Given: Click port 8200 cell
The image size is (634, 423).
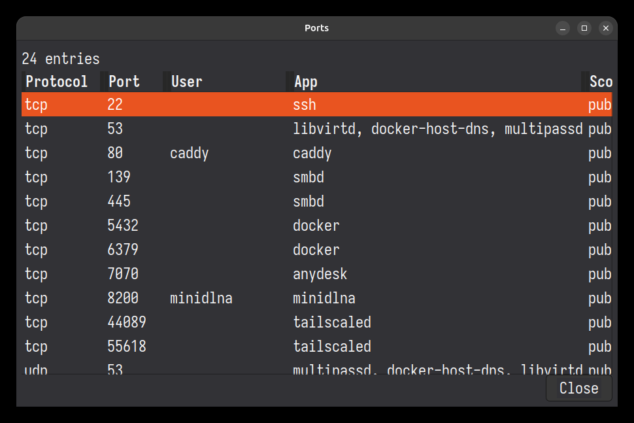Looking at the screenshot, I should coord(123,298).
